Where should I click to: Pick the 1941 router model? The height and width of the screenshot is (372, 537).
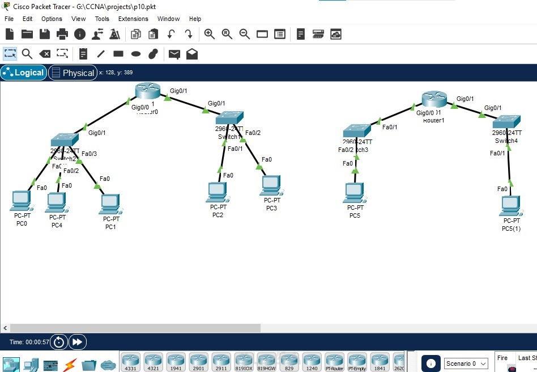[x=176, y=362]
